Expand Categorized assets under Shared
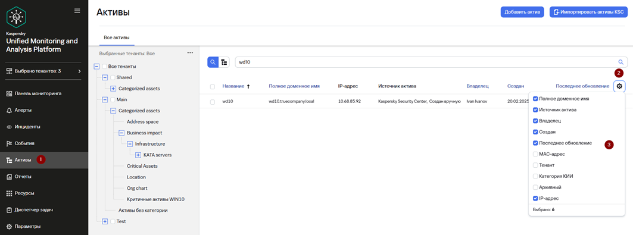The width and height of the screenshot is (633, 235). tap(113, 88)
